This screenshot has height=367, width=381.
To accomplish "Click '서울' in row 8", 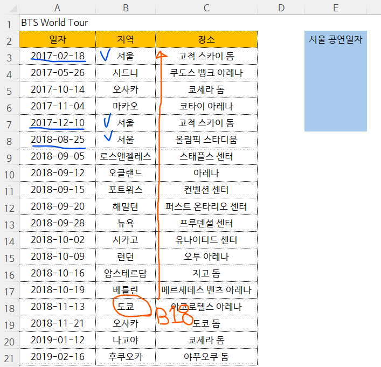I will 126,140.
